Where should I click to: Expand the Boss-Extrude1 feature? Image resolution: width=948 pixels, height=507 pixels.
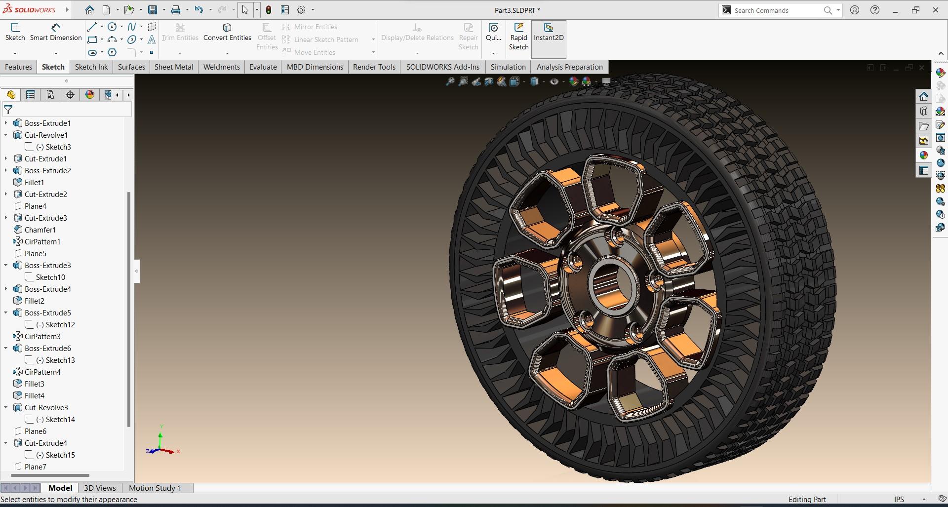(6, 123)
